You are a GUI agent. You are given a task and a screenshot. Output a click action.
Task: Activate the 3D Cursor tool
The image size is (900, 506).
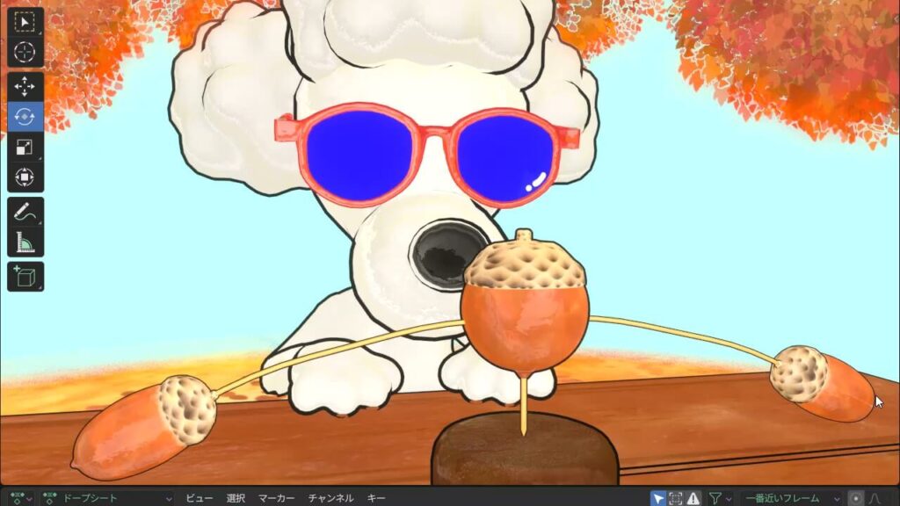click(25, 52)
